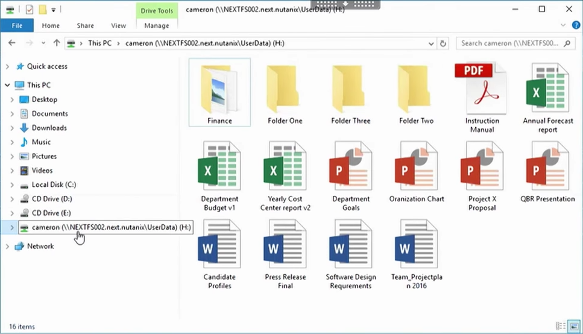Open the blue help question mark icon
The height and width of the screenshot is (334, 583).
pyautogui.click(x=576, y=25)
